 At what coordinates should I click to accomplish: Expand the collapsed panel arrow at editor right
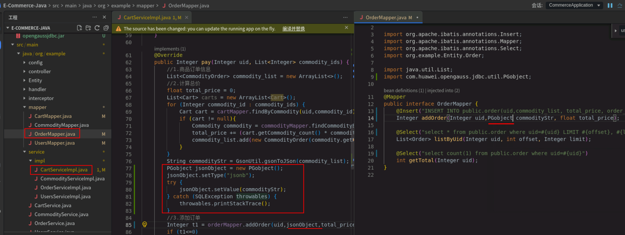[x=615, y=31]
